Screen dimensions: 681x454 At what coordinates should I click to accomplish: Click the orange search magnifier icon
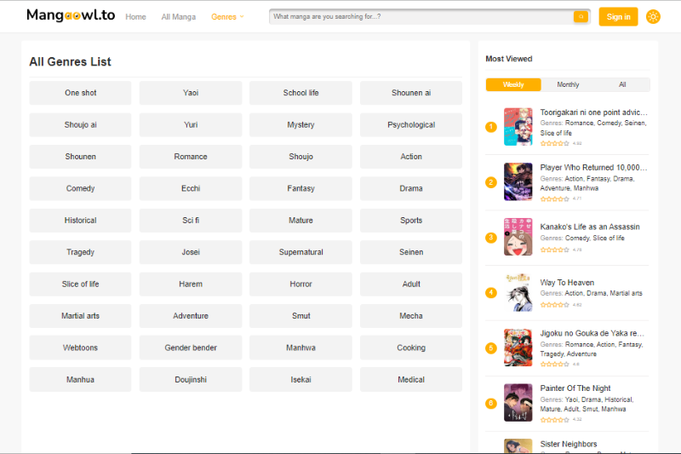tap(581, 16)
